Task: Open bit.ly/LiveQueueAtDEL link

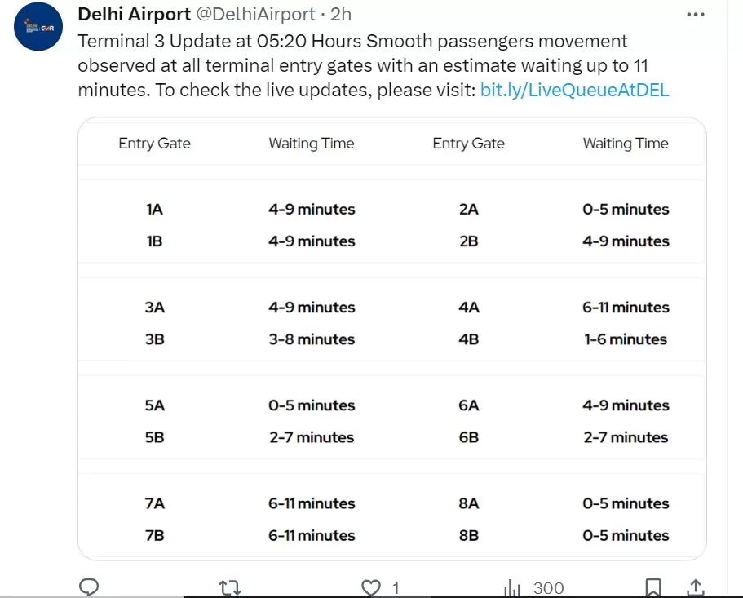Action: click(574, 90)
